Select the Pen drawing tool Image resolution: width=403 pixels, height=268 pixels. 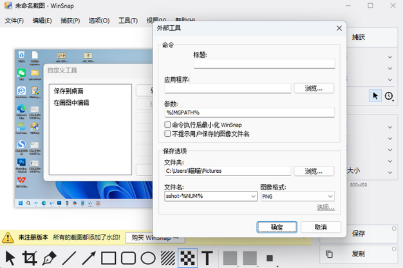pos(49,258)
